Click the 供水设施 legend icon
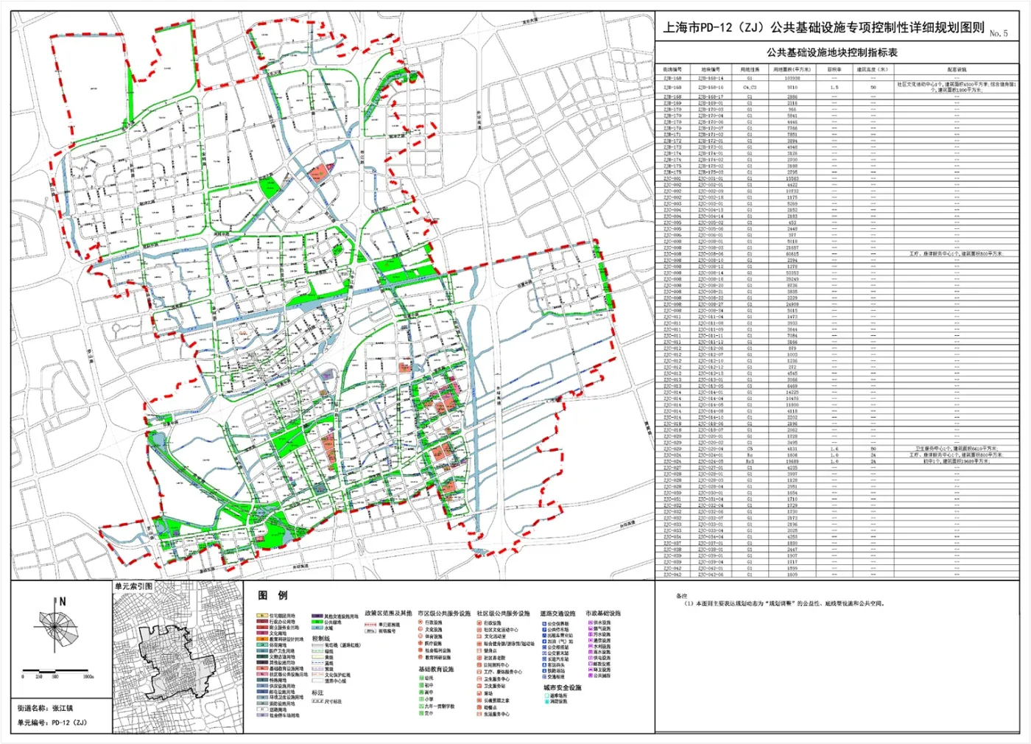Screen dimensions: 1031x744 click(589, 622)
